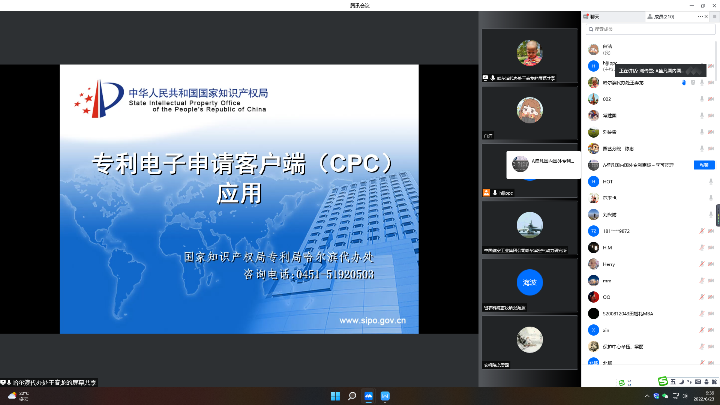Open Tencent Meeting taskbar icon
This screenshot has height=405, width=720.
[x=369, y=396]
